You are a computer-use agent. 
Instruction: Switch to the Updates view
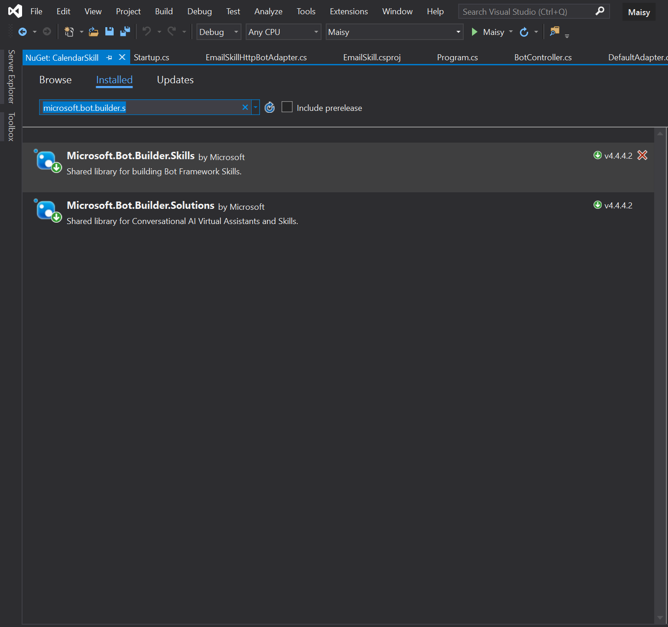(175, 80)
